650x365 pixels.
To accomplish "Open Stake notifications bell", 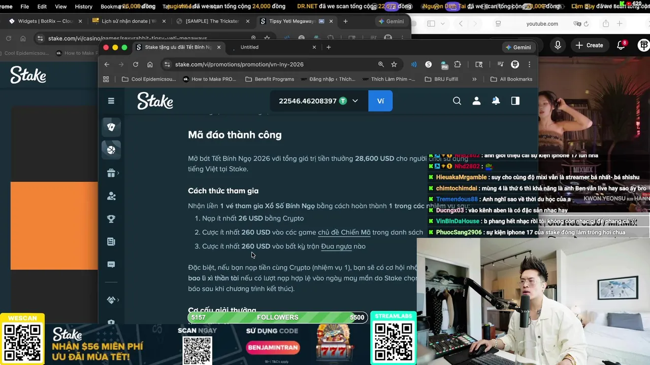I will 496,101.
